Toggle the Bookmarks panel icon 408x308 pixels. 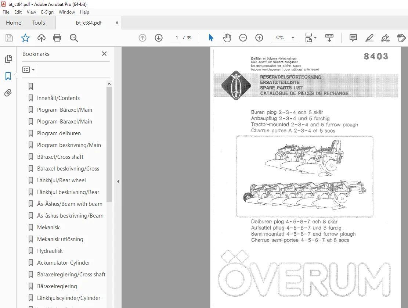pos(8,76)
